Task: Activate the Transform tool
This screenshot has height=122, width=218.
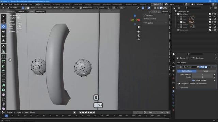Action: point(4,41)
